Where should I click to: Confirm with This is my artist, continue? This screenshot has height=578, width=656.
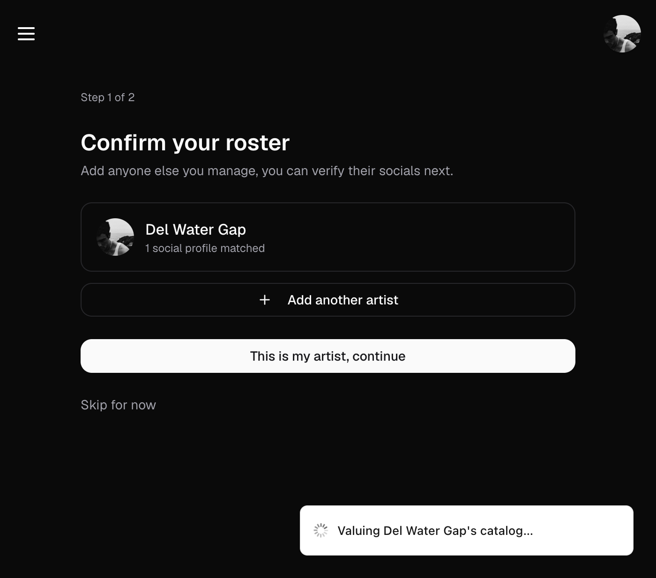pyautogui.click(x=328, y=356)
